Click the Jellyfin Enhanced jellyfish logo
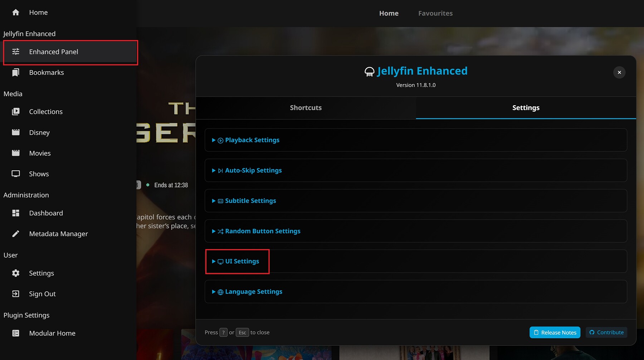Screen dimensions: 644x360 click(370, 72)
